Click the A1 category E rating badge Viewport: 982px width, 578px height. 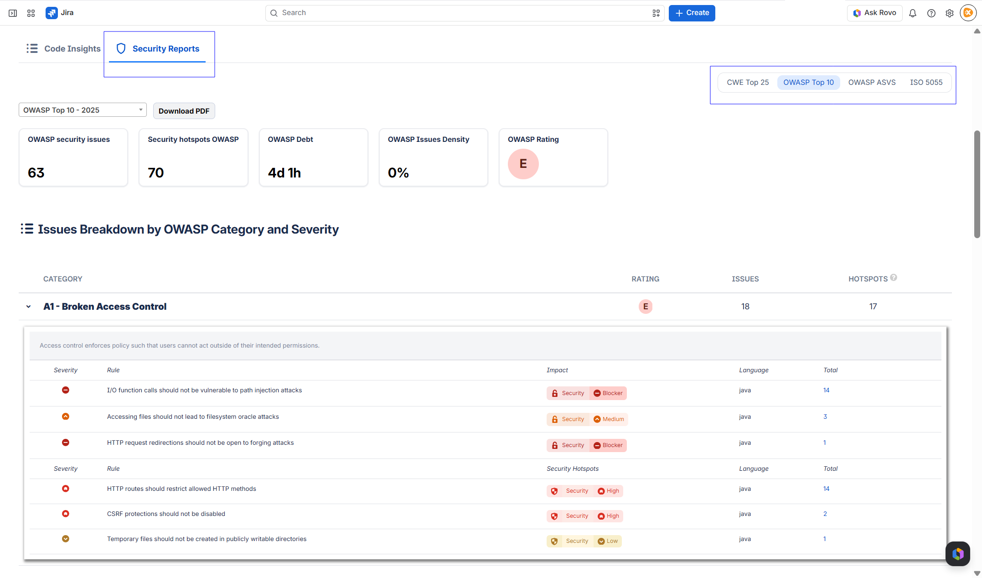pos(646,307)
